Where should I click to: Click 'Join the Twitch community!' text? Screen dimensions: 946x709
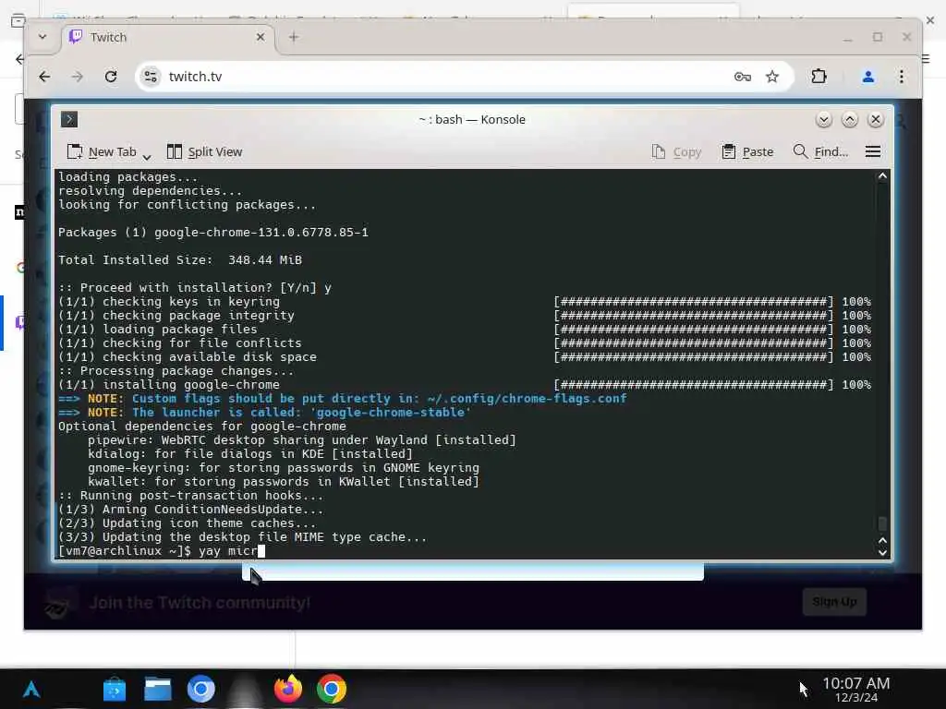pyautogui.click(x=200, y=602)
